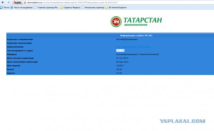Click the arrival time 19:40
The width and height of the screenshot is (214, 131).
119,73
